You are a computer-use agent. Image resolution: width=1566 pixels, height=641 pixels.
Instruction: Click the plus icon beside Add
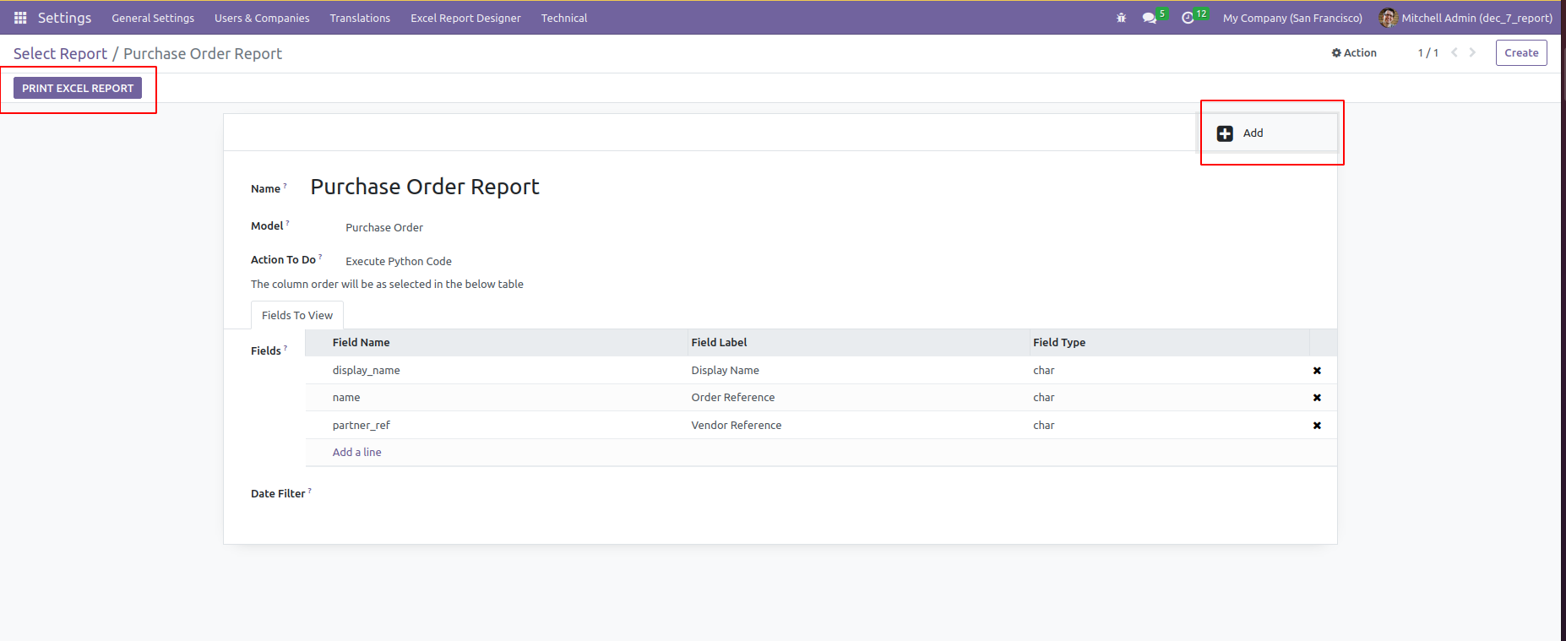coord(1225,133)
